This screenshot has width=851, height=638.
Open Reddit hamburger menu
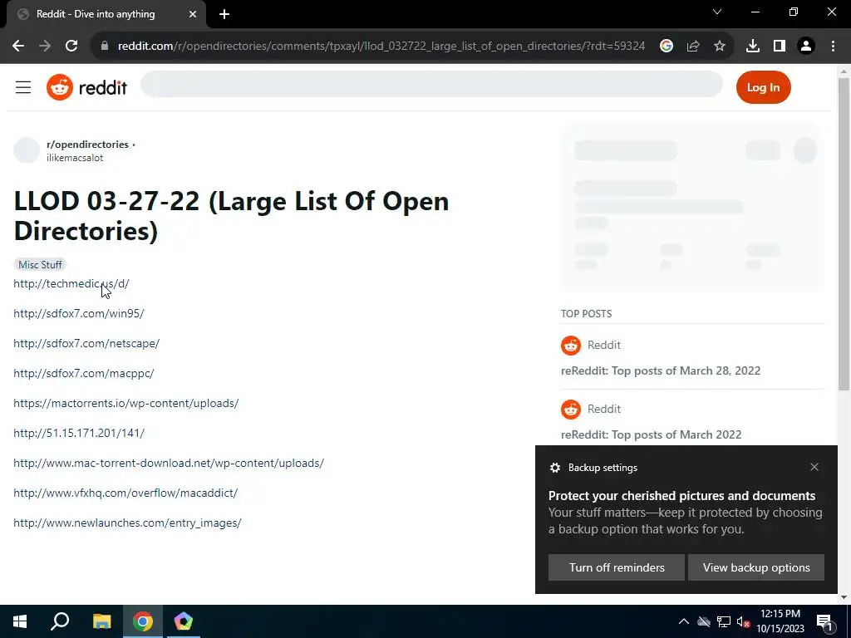(x=23, y=87)
